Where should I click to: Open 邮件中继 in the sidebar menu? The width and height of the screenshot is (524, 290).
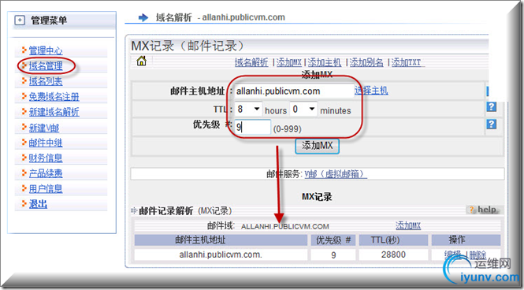point(46,143)
